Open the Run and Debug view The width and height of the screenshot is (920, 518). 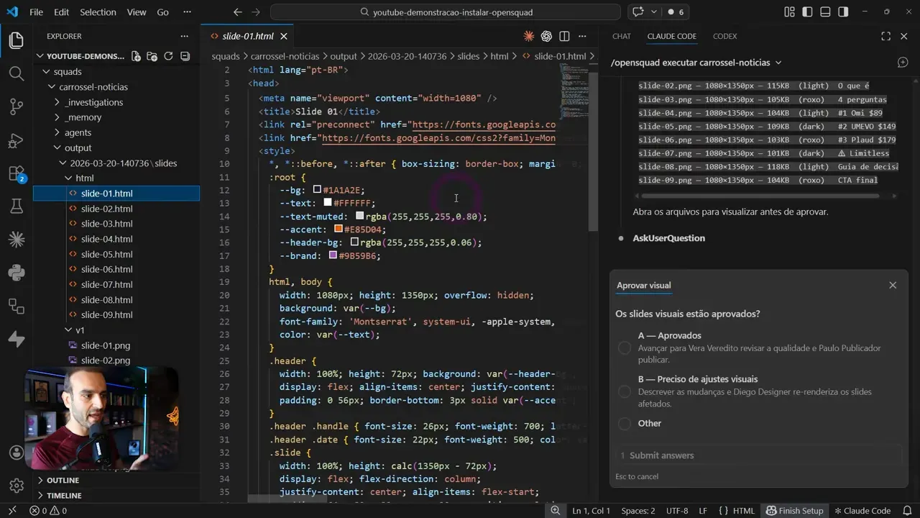point(16,139)
